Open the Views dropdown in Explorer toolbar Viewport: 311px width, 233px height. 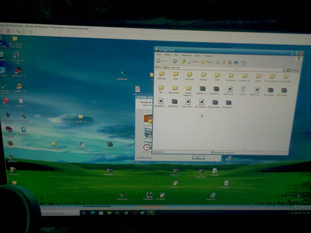[244, 63]
